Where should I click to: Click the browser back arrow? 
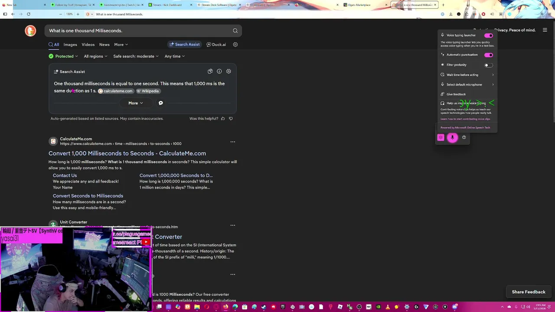coord(13,14)
